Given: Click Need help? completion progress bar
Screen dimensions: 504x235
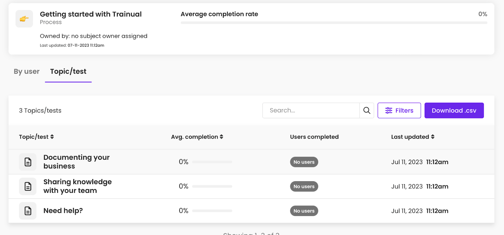Looking at the screenshot, I should 212,211.
